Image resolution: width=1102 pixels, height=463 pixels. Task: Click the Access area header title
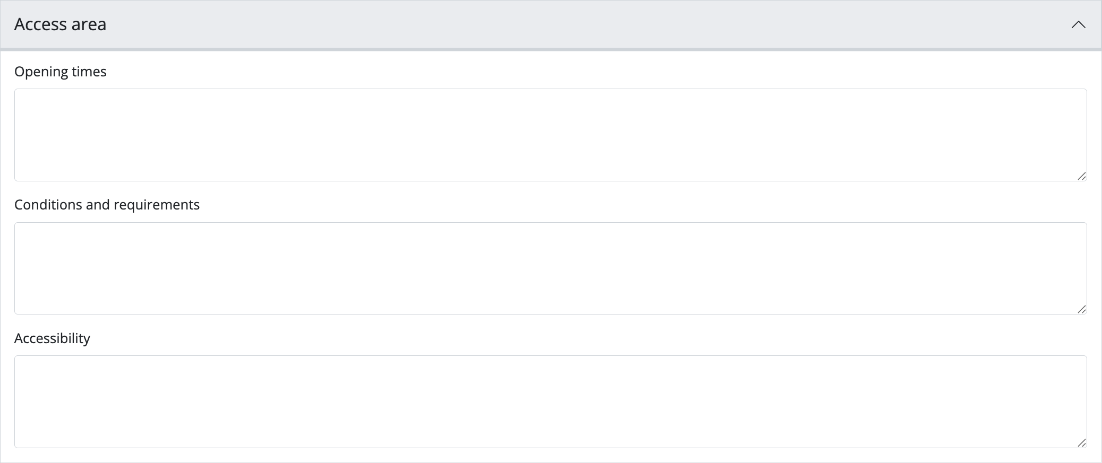coord(60,24)
